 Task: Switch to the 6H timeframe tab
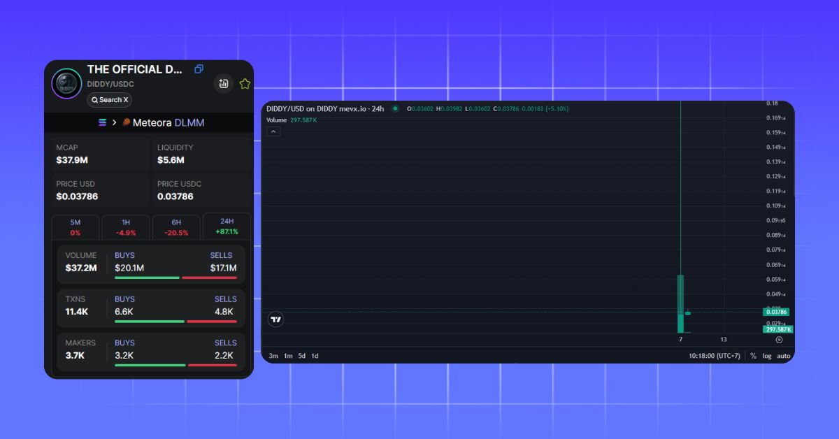click(x=176, y=227)
